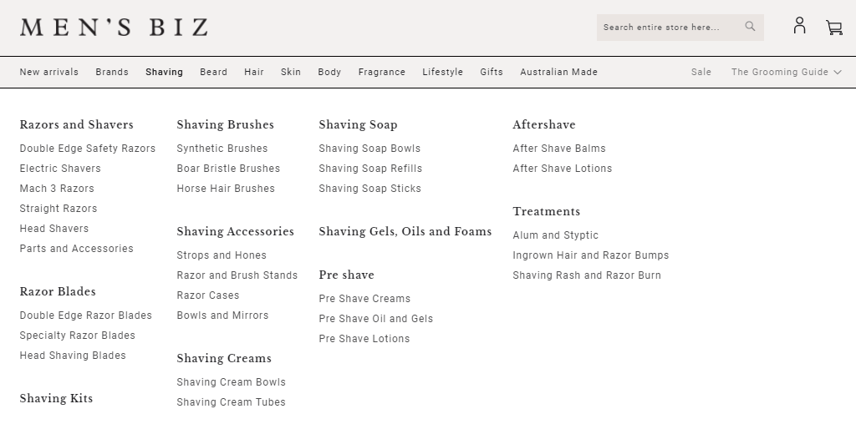Image resolution: width=856 pixels, height=424 pixels.
Task: Click the search magnifier icon
Action: pyautogui.click(x=750, y=26)
